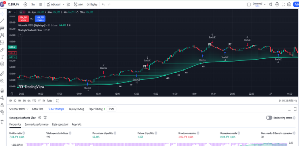This screenshot has width=299, height=146.
Task: Add symbol with plus circle icon
Action: pyautogui.click(x=25, y=4)
